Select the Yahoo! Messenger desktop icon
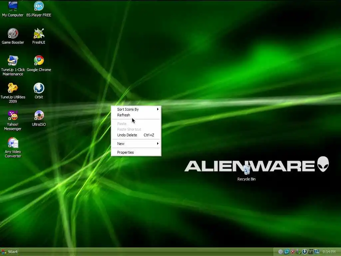 pyautogui.click(x=13, y=120)
